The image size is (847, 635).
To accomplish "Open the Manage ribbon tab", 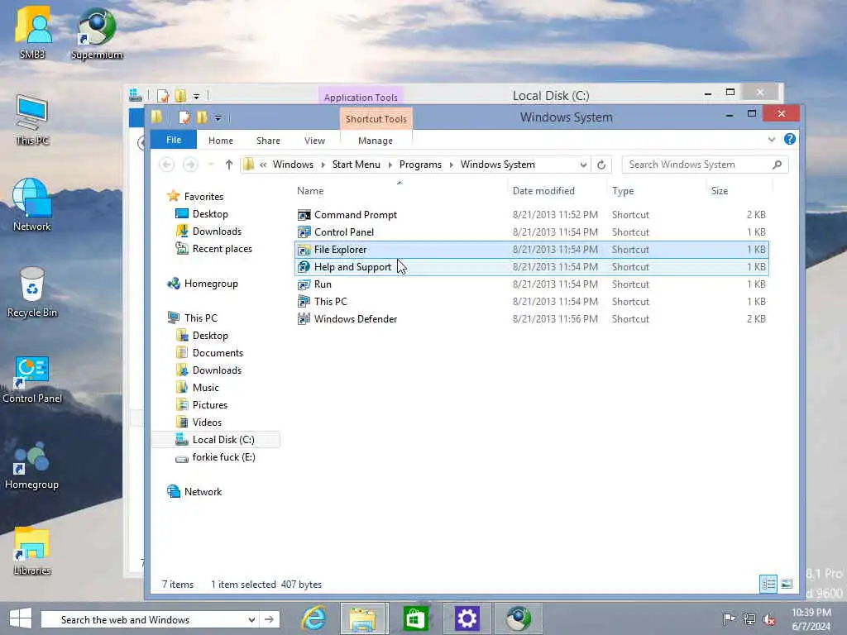I will (x=376, y=141).
